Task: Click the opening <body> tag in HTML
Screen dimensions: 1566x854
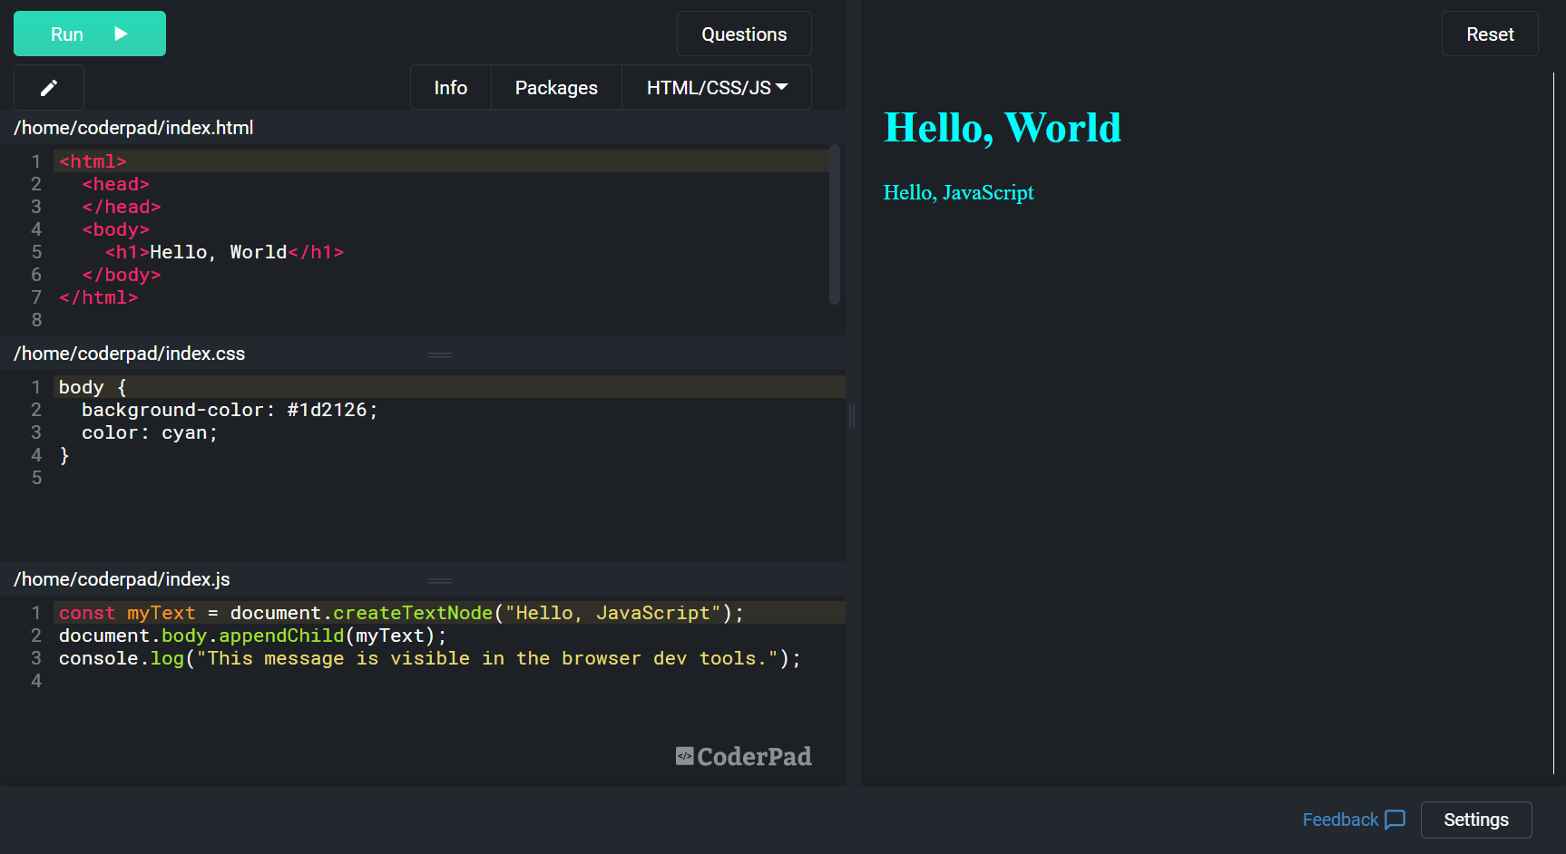Action: tap(115, 229)
